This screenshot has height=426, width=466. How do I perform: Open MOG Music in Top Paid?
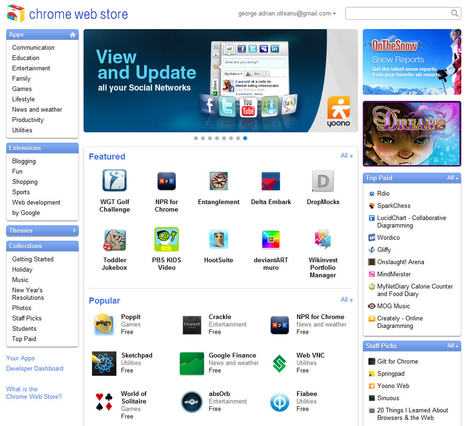393,306
